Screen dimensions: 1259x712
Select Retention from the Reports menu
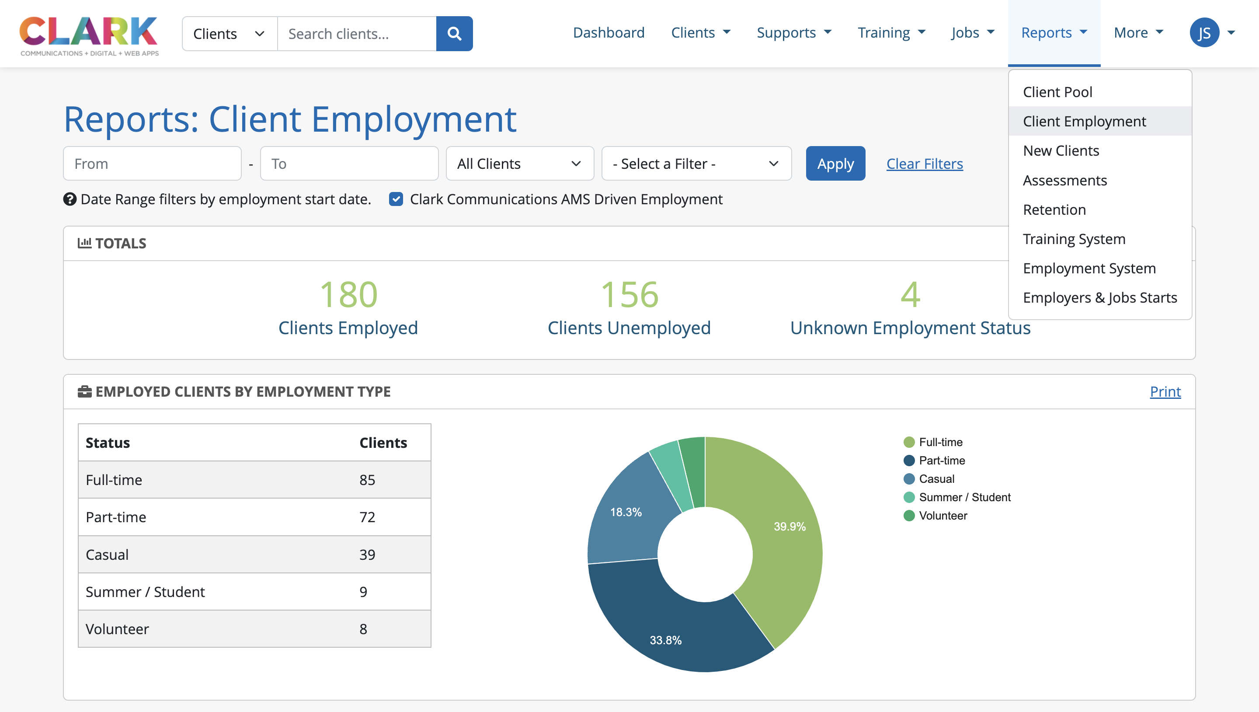(1054, 209)
